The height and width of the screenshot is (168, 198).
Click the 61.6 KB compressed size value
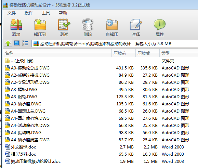coord(150,104)
